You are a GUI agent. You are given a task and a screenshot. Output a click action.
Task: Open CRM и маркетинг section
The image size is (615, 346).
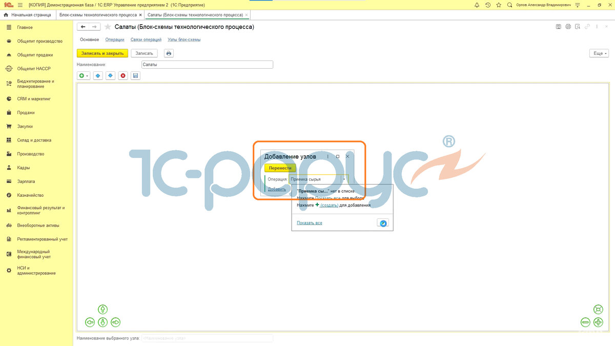point(34,99)
